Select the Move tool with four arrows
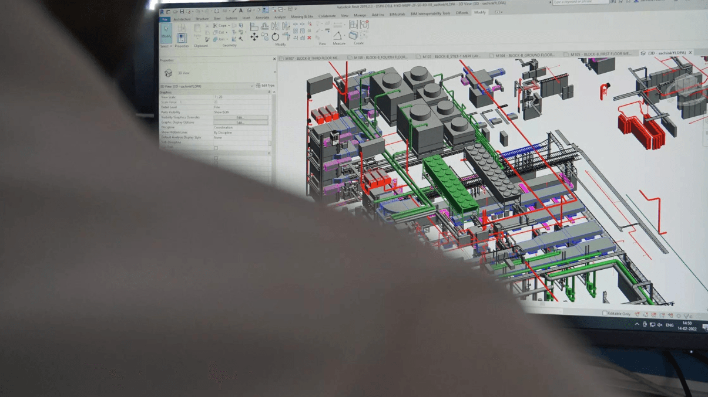Screen dimensions: 708x397 [x=254, y=36]
